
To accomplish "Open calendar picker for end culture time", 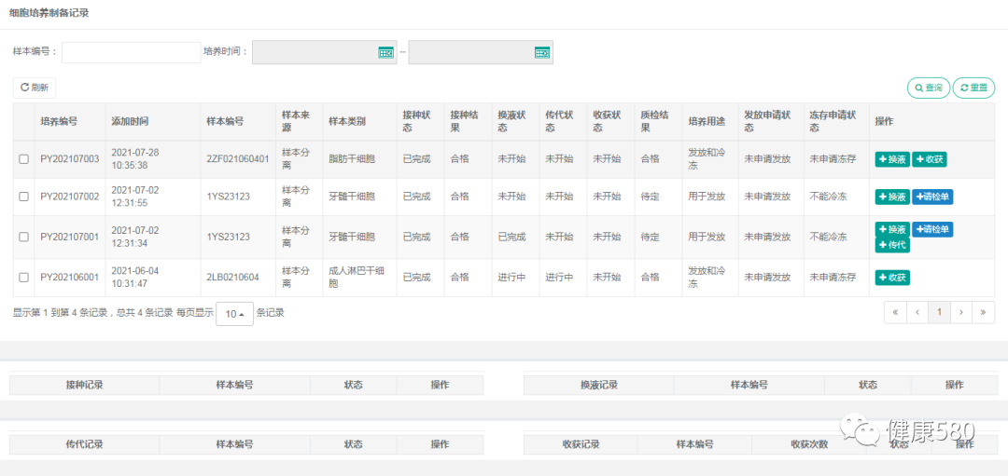I will pyautogui.click(x=542, y=52).
